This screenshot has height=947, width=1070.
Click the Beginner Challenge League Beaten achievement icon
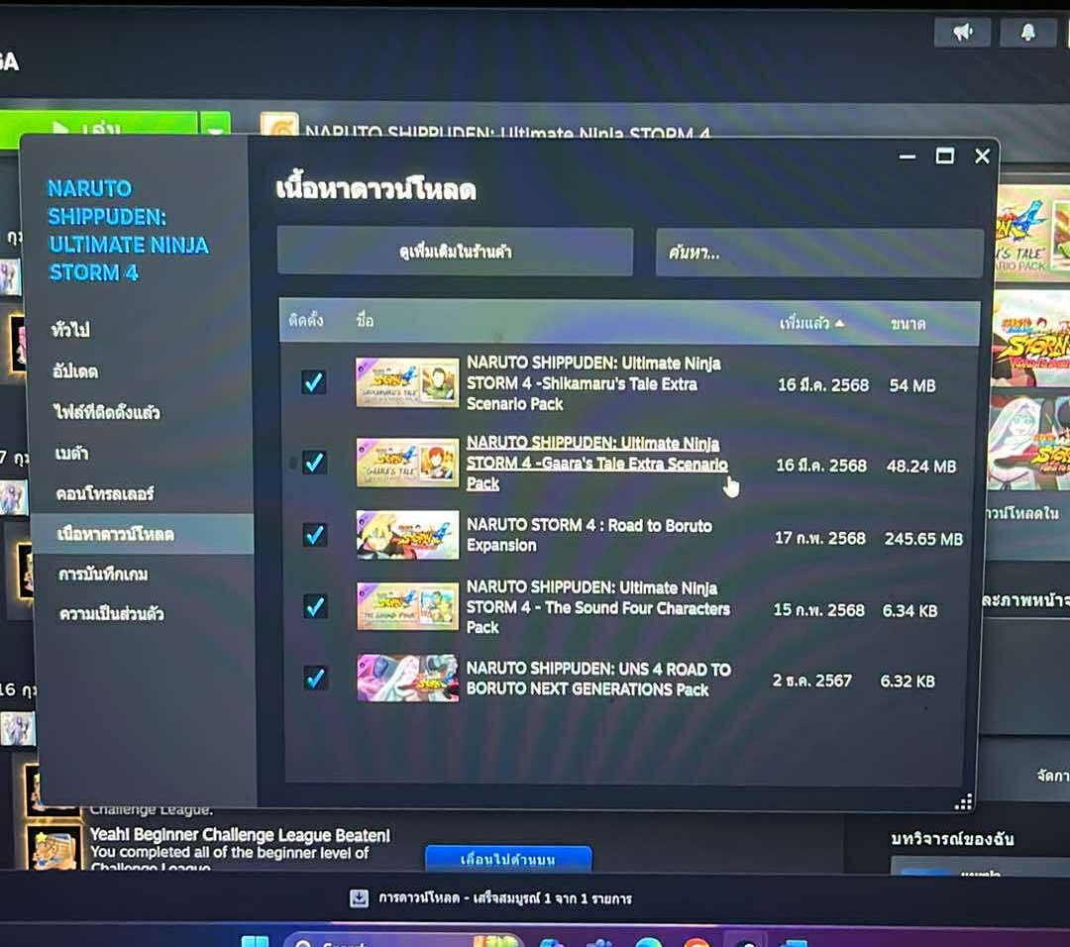(x=53, y=847)
